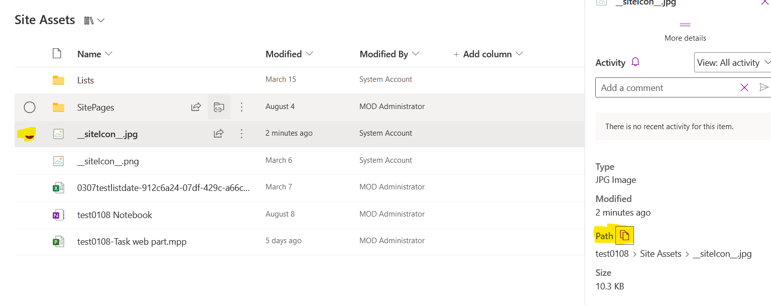The width and height of the screenshot is (771, 305).
Task: Click the activity notification bell icon
Action: point(635,62)
